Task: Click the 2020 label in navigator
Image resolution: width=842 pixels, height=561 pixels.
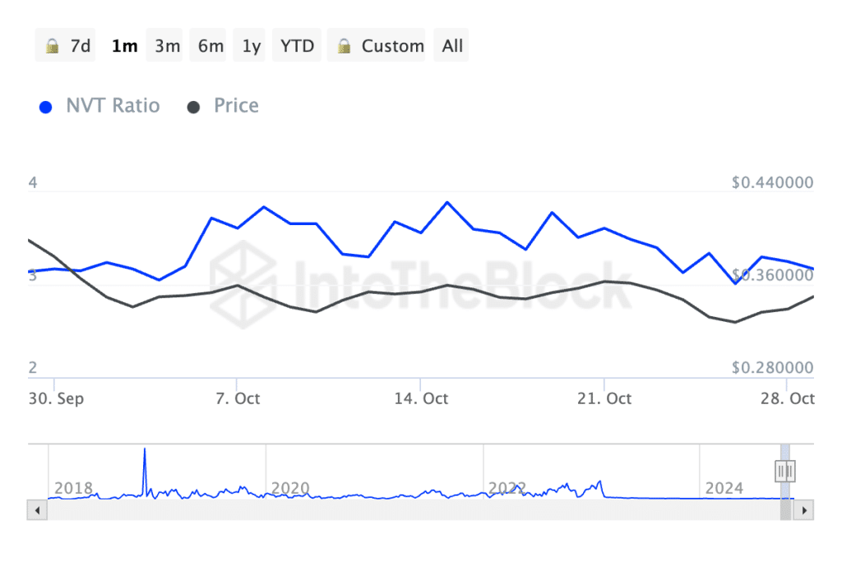Action: pyautogui.click(x=290, y=488)
